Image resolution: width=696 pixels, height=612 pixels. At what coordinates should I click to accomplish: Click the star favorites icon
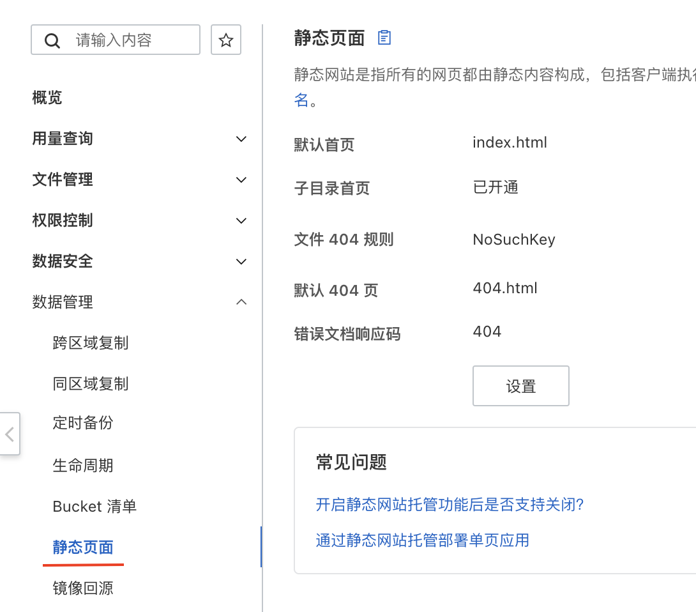pyautogui.click(x=225, y=40)
